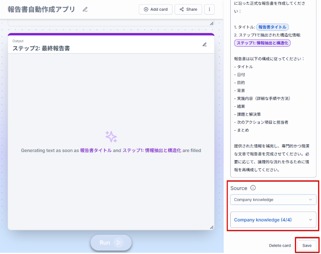Click the card title ステップ2: 最終報告書
This screenshot has height=254, width=321.
click(x=42, y=48)
